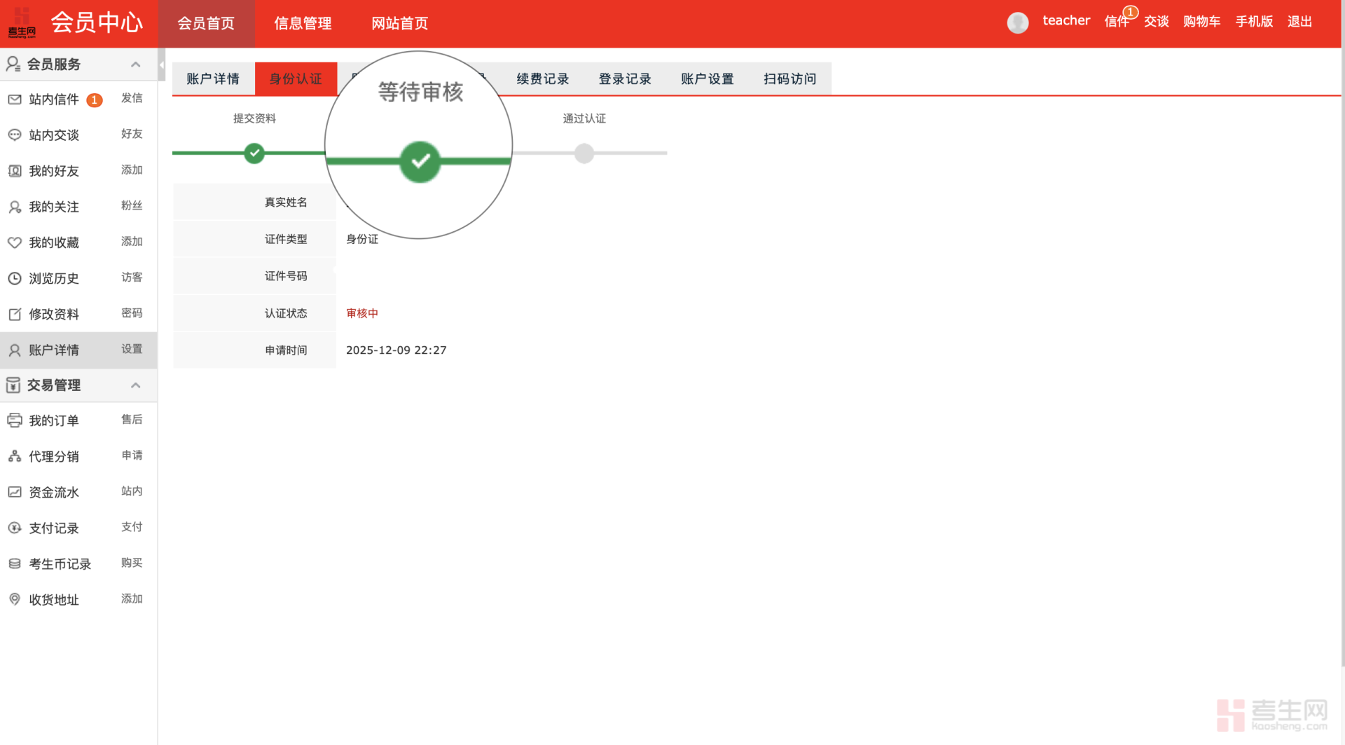Click the heart icon next to 我的收藏
The width and height of the screenshot is (1345, 745).
coord(15,242)
